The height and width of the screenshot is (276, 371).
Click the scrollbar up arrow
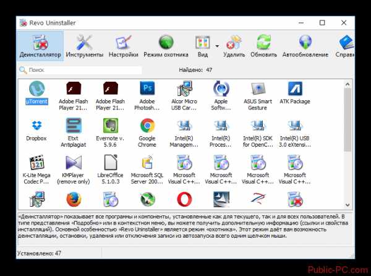pyautogui.click(x=348, y=84)
